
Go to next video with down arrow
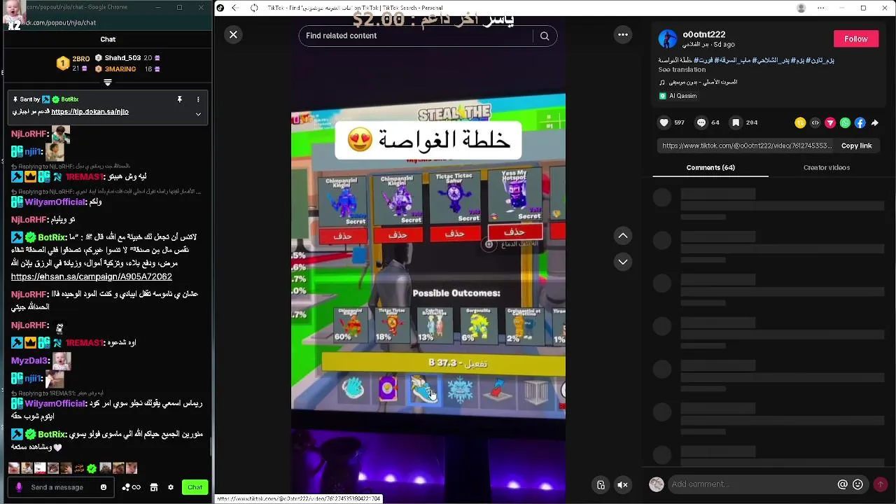(x=623, y=262)
